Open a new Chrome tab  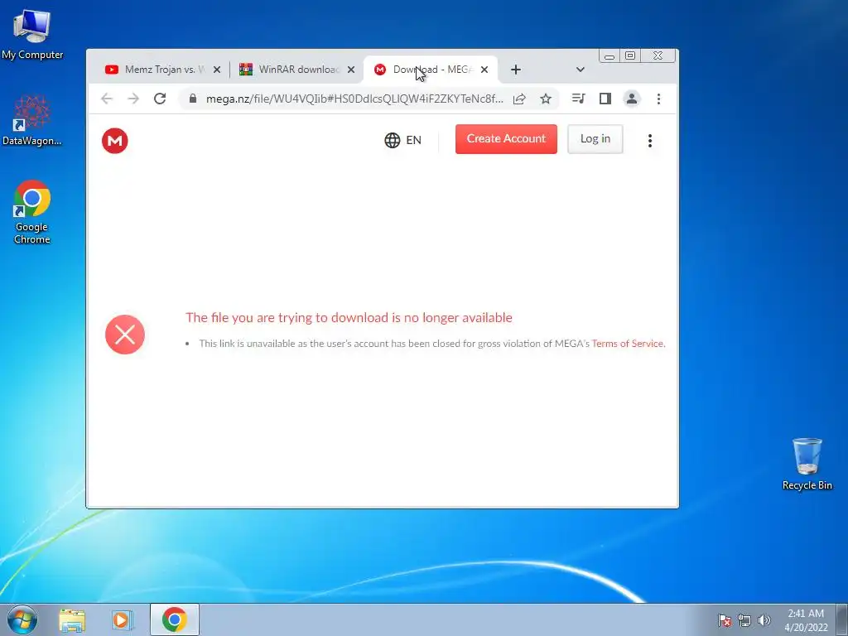(x=515, y=70)
